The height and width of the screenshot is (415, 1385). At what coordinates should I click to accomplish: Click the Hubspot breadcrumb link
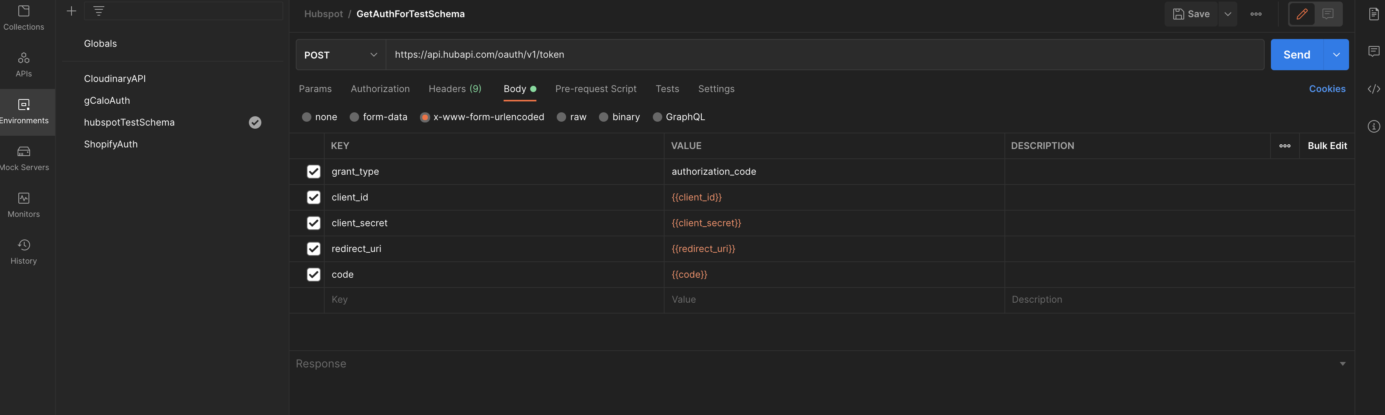tap(323, 14)
